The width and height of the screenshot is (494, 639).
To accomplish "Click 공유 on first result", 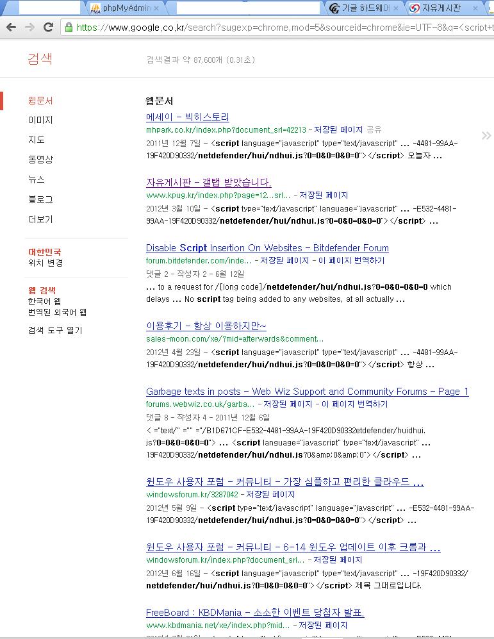I will point(374,129).
